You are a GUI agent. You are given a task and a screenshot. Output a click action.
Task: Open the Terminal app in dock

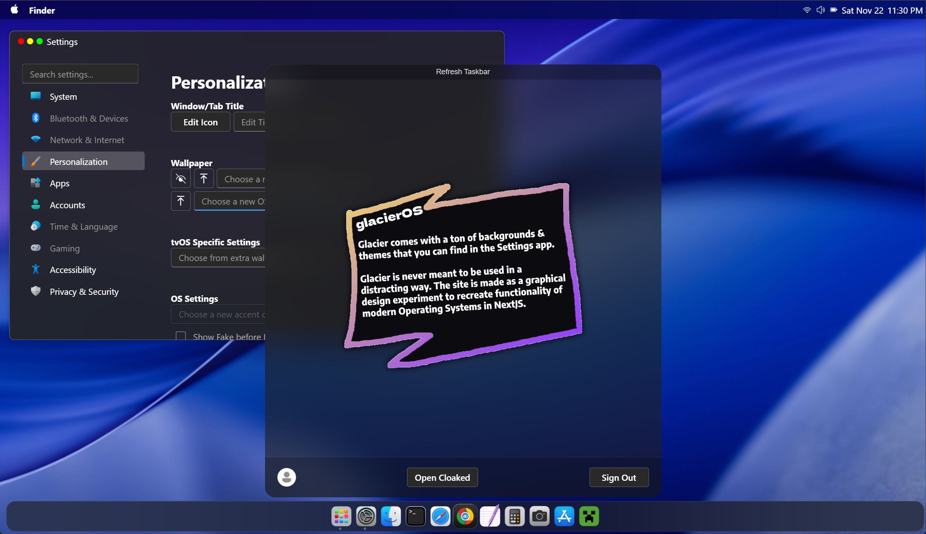pyautogui.click(x=415, y=516)
